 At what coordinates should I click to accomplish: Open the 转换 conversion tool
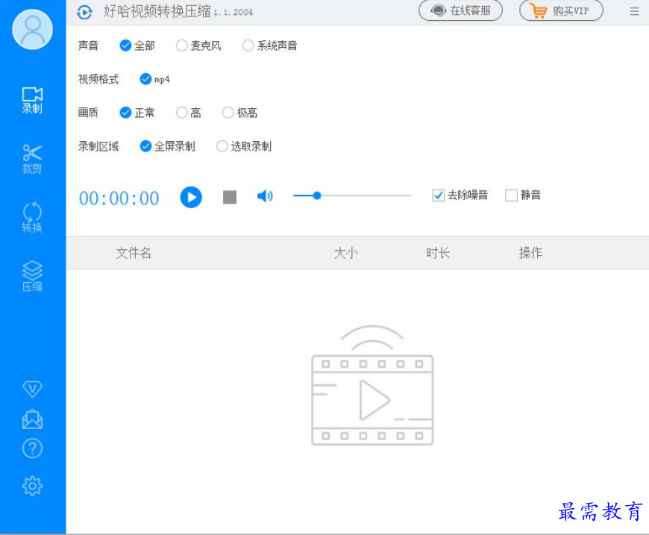point(32,217)
